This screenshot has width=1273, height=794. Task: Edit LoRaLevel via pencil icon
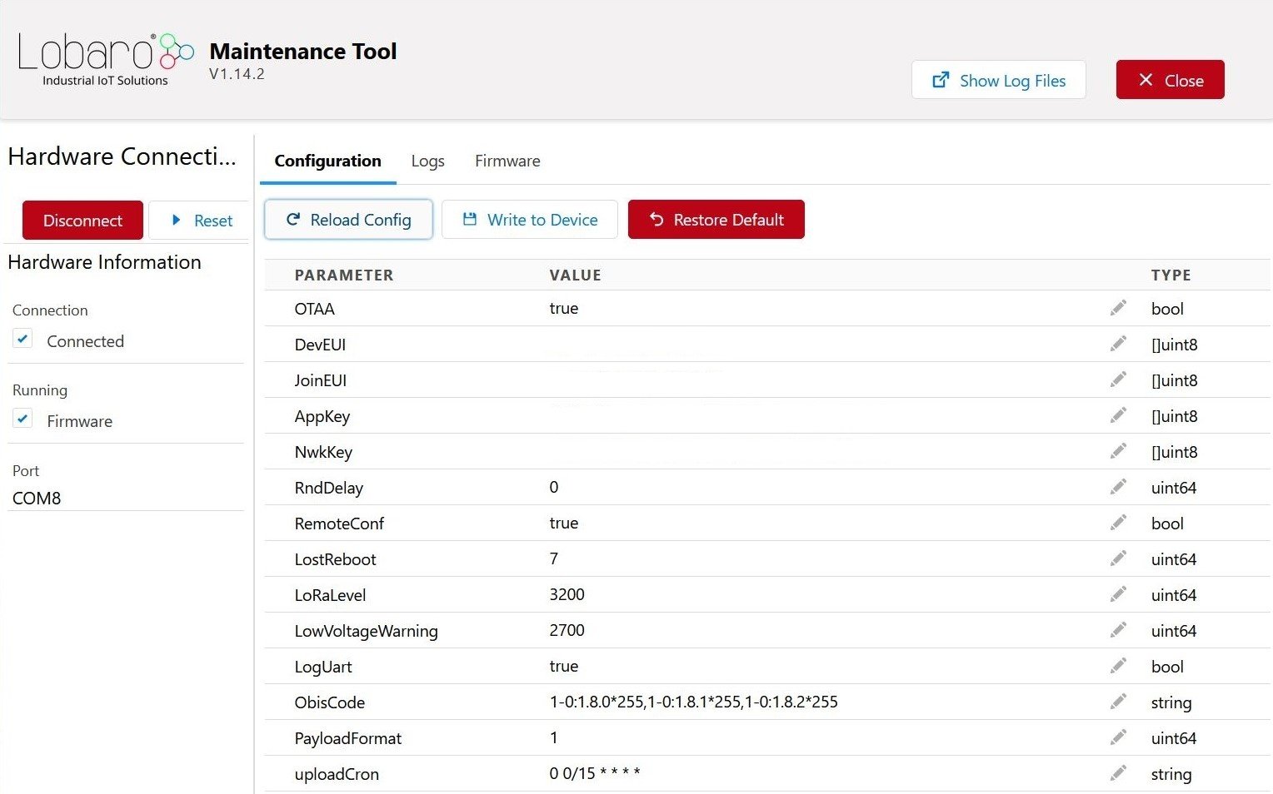tap(1118, 594)
